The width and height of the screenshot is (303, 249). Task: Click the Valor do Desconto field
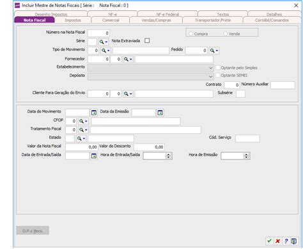(x=149, y=147)
